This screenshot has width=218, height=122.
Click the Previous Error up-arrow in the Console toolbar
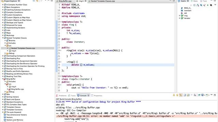point(177,95)
